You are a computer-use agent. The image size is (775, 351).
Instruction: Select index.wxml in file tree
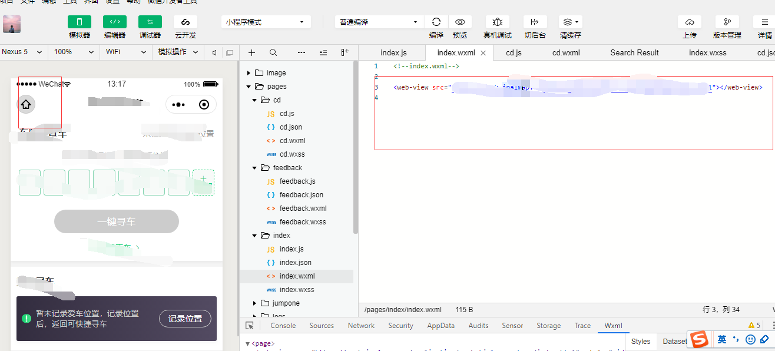297,276
